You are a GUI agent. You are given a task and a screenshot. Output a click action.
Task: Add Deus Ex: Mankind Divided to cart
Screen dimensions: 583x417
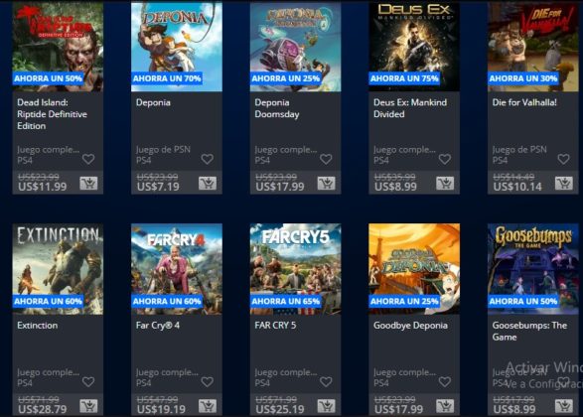445,184
